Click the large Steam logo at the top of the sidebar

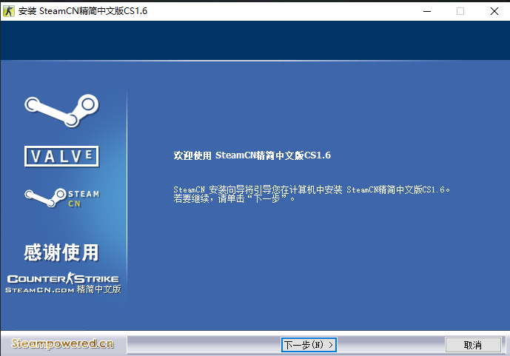[61, 110]
